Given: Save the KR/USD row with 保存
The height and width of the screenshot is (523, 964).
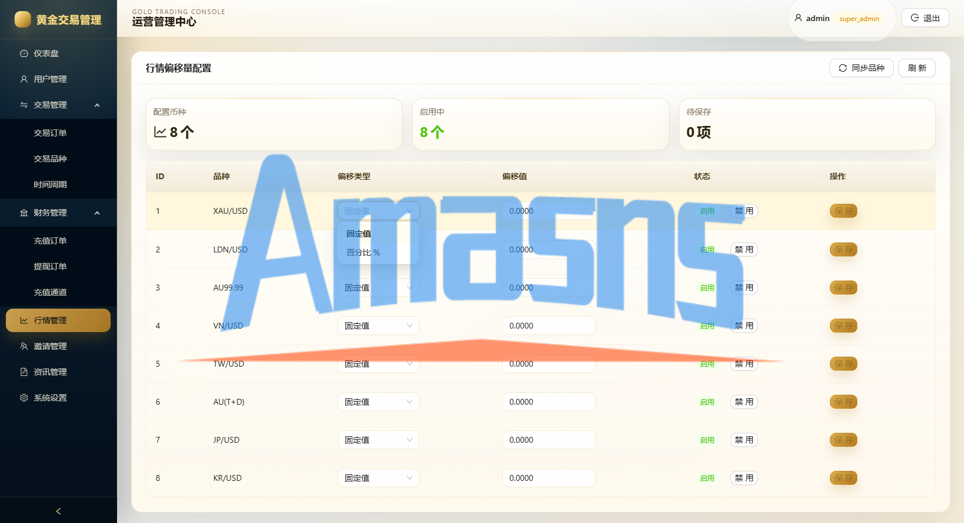Looking at the screenshot, I should (843, 478).
